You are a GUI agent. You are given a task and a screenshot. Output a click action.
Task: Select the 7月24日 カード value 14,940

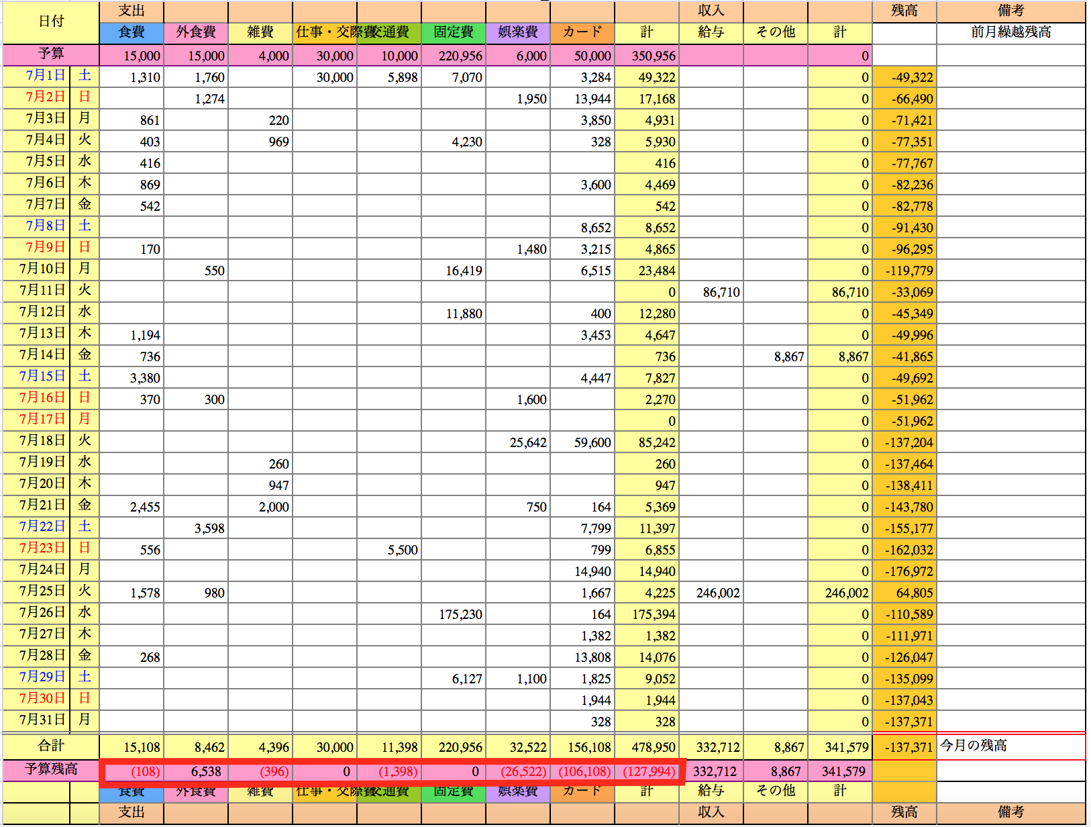point(582,571)
